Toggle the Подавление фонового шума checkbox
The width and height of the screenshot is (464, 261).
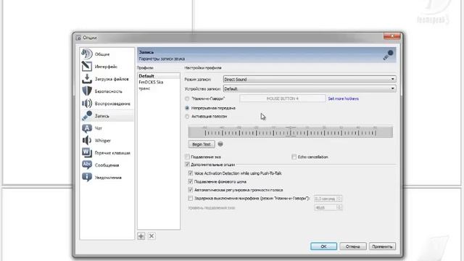(x=191, y=181)
